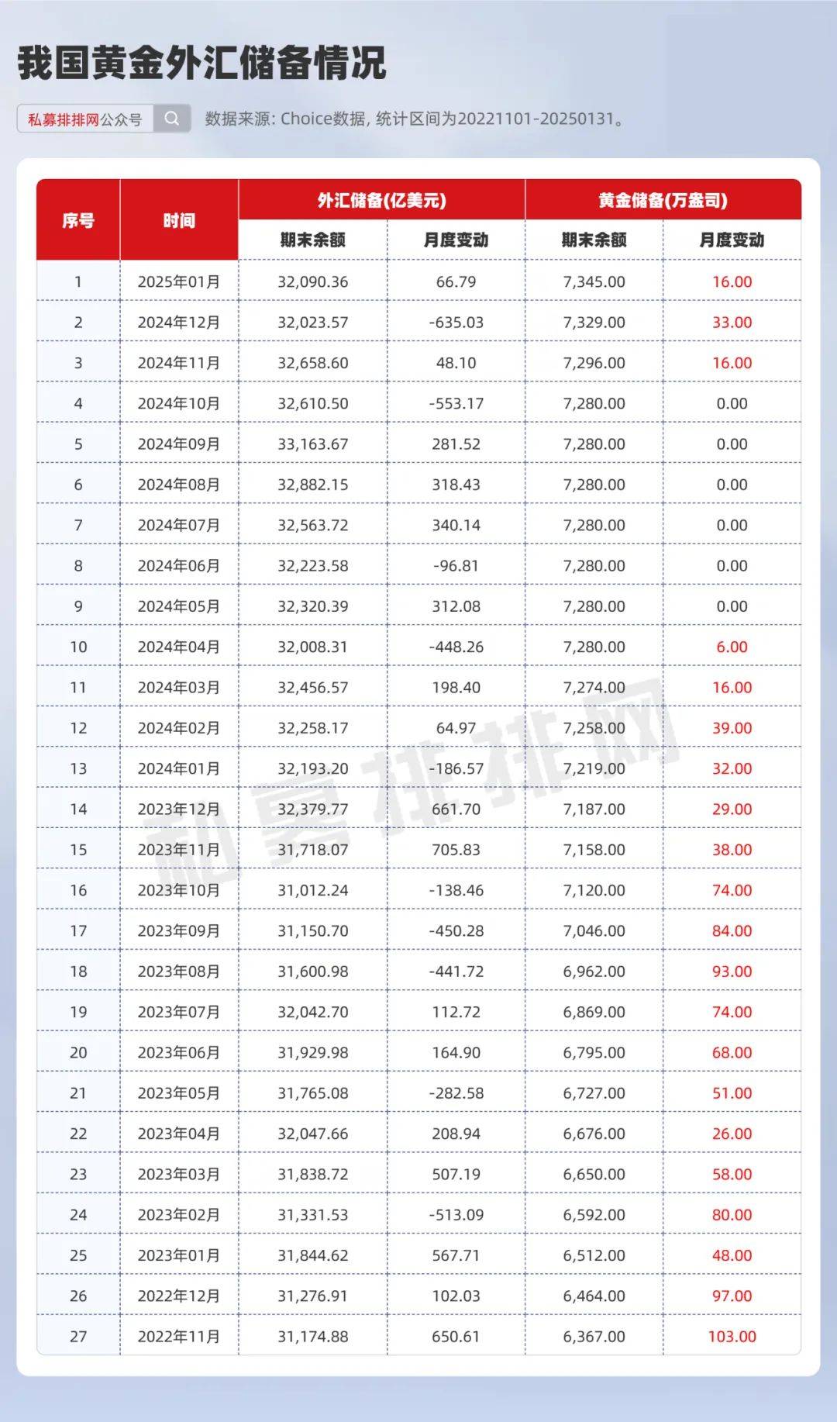Click the 外汇储备(亿美元) header
The height and width of the screenshot is (1422, 837).
click(x=381, y=200)
